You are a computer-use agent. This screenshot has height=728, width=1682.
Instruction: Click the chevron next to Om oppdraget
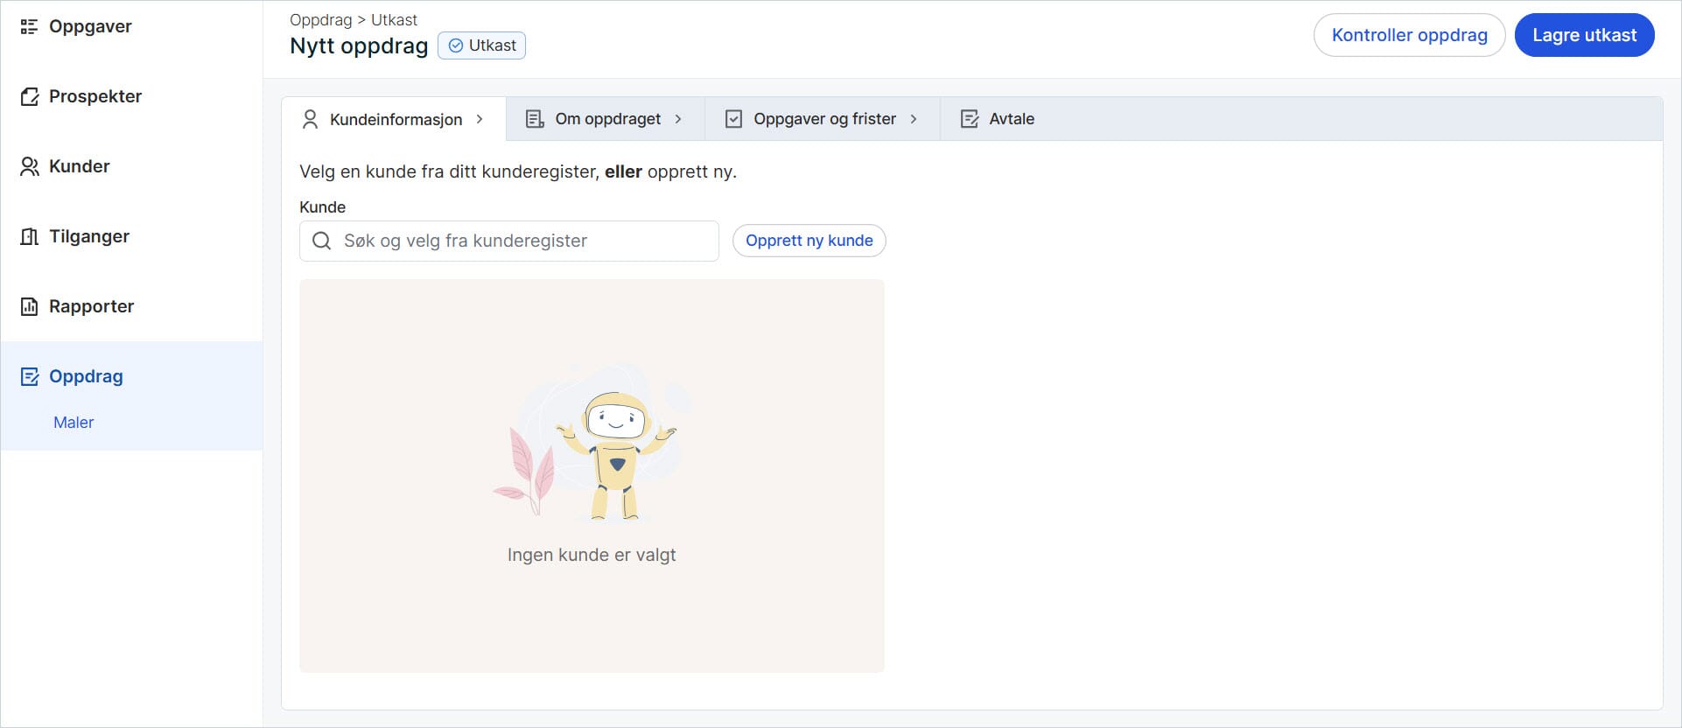click(x=678, y=119)
